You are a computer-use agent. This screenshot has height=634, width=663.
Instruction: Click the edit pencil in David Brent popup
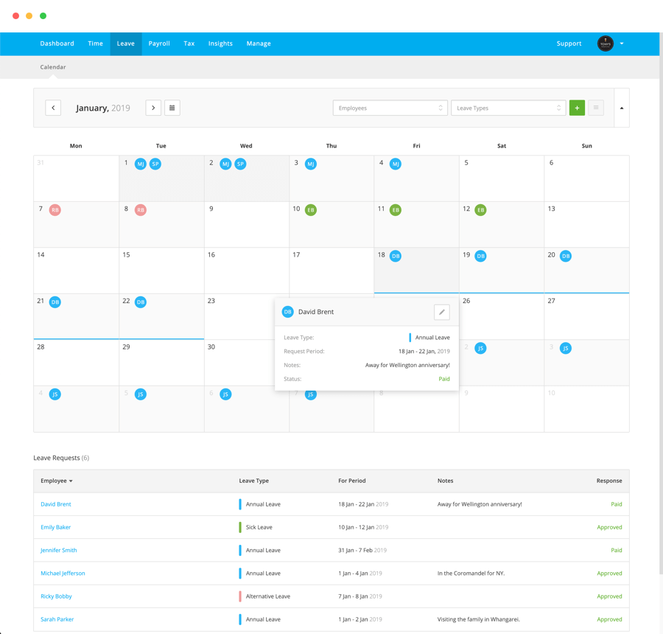pos(441,313)
